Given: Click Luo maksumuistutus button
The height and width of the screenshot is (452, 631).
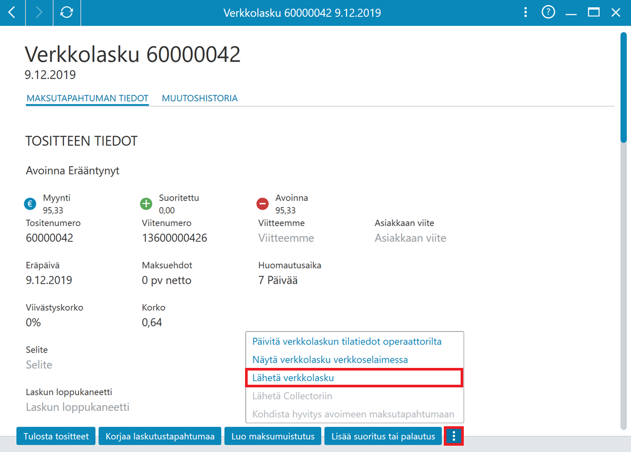Looking at the screenshot, I should click(273, 436).
